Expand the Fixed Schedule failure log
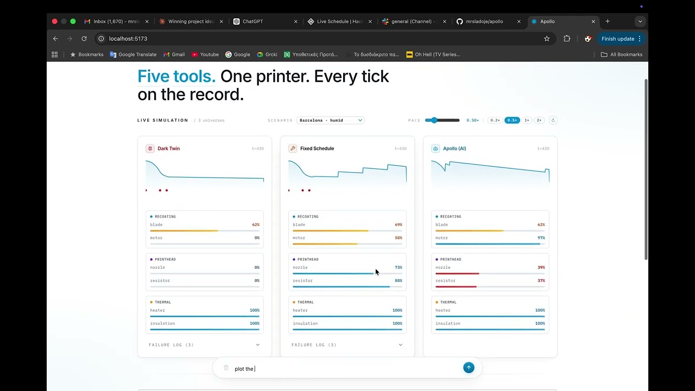This screenshot has height=391, width=695. click(347, 345)
